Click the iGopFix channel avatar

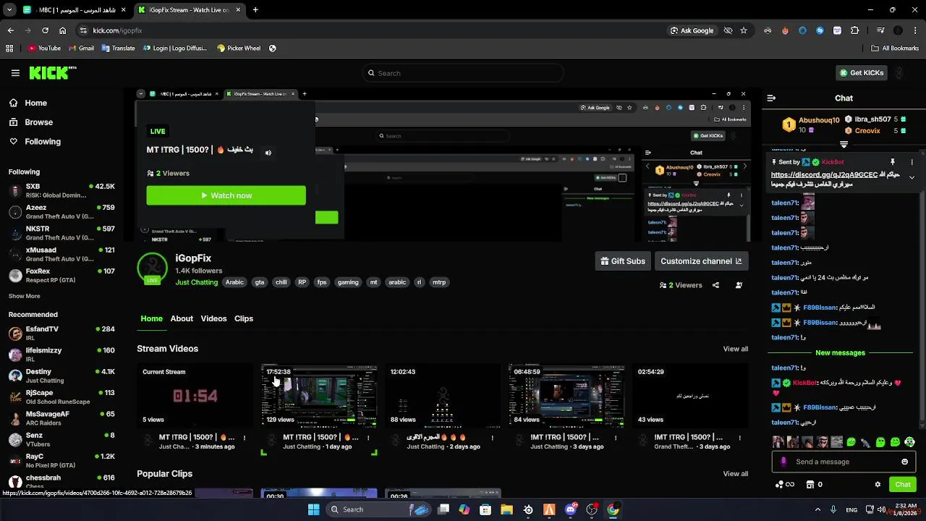pos(152,268)
